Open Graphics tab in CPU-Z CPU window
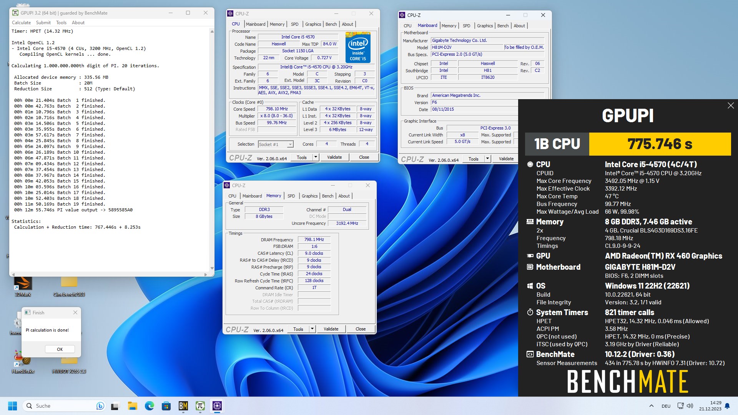 [x=313, y=24]
